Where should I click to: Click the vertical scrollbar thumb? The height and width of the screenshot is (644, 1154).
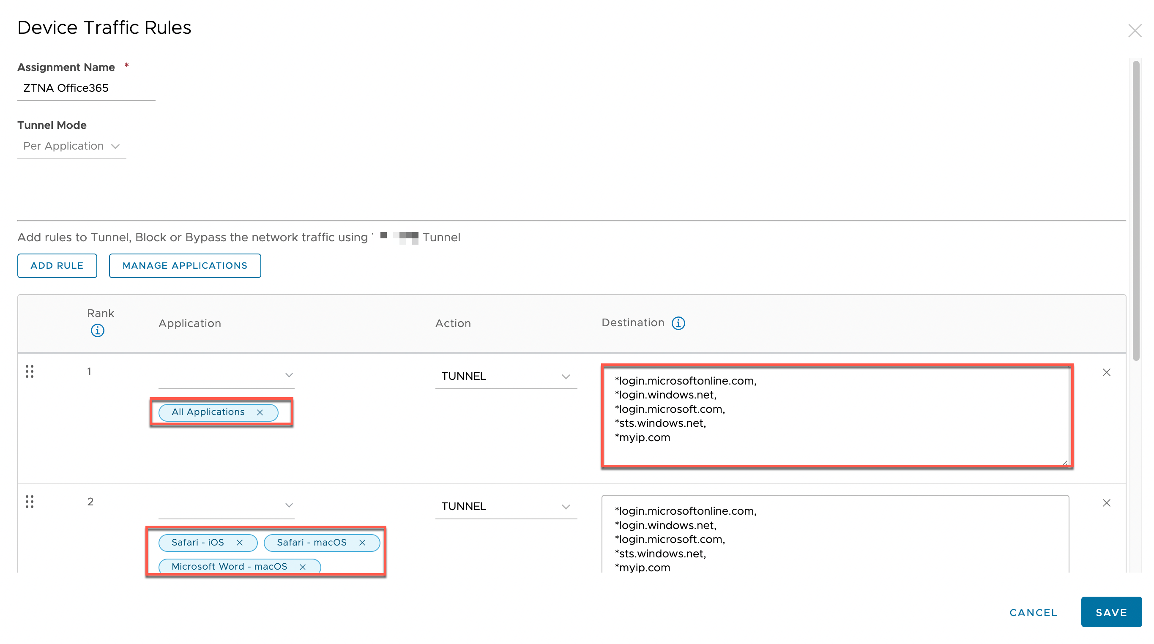pos(1136,210)
